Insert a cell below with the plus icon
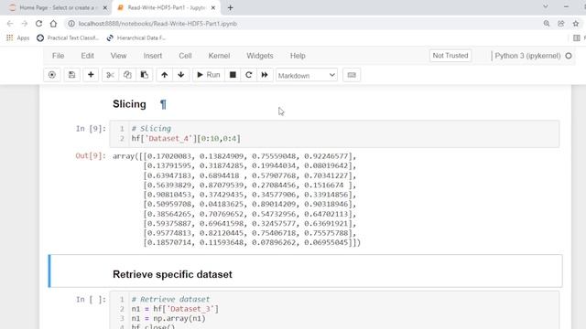This screenshot has width=586, height=329. [91, 75]
